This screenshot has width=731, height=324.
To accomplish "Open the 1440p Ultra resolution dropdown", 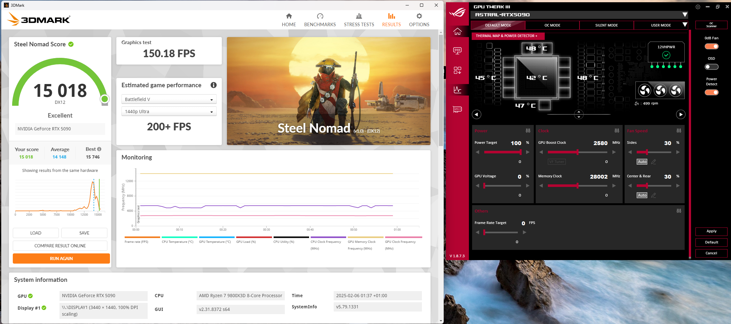I will 169,112.
